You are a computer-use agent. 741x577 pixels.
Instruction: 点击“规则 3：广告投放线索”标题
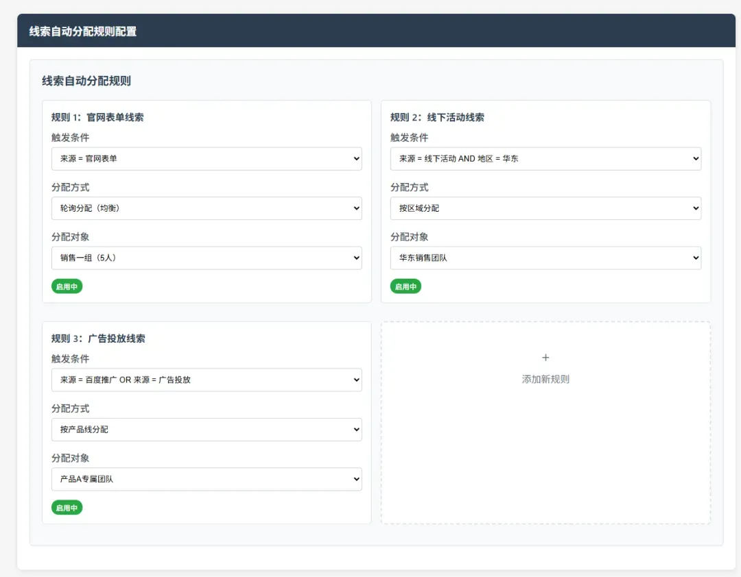point(98,339)
